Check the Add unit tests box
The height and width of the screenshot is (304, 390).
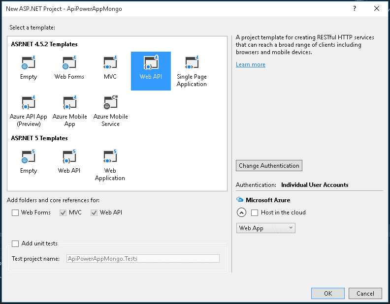tap(15, 243)
